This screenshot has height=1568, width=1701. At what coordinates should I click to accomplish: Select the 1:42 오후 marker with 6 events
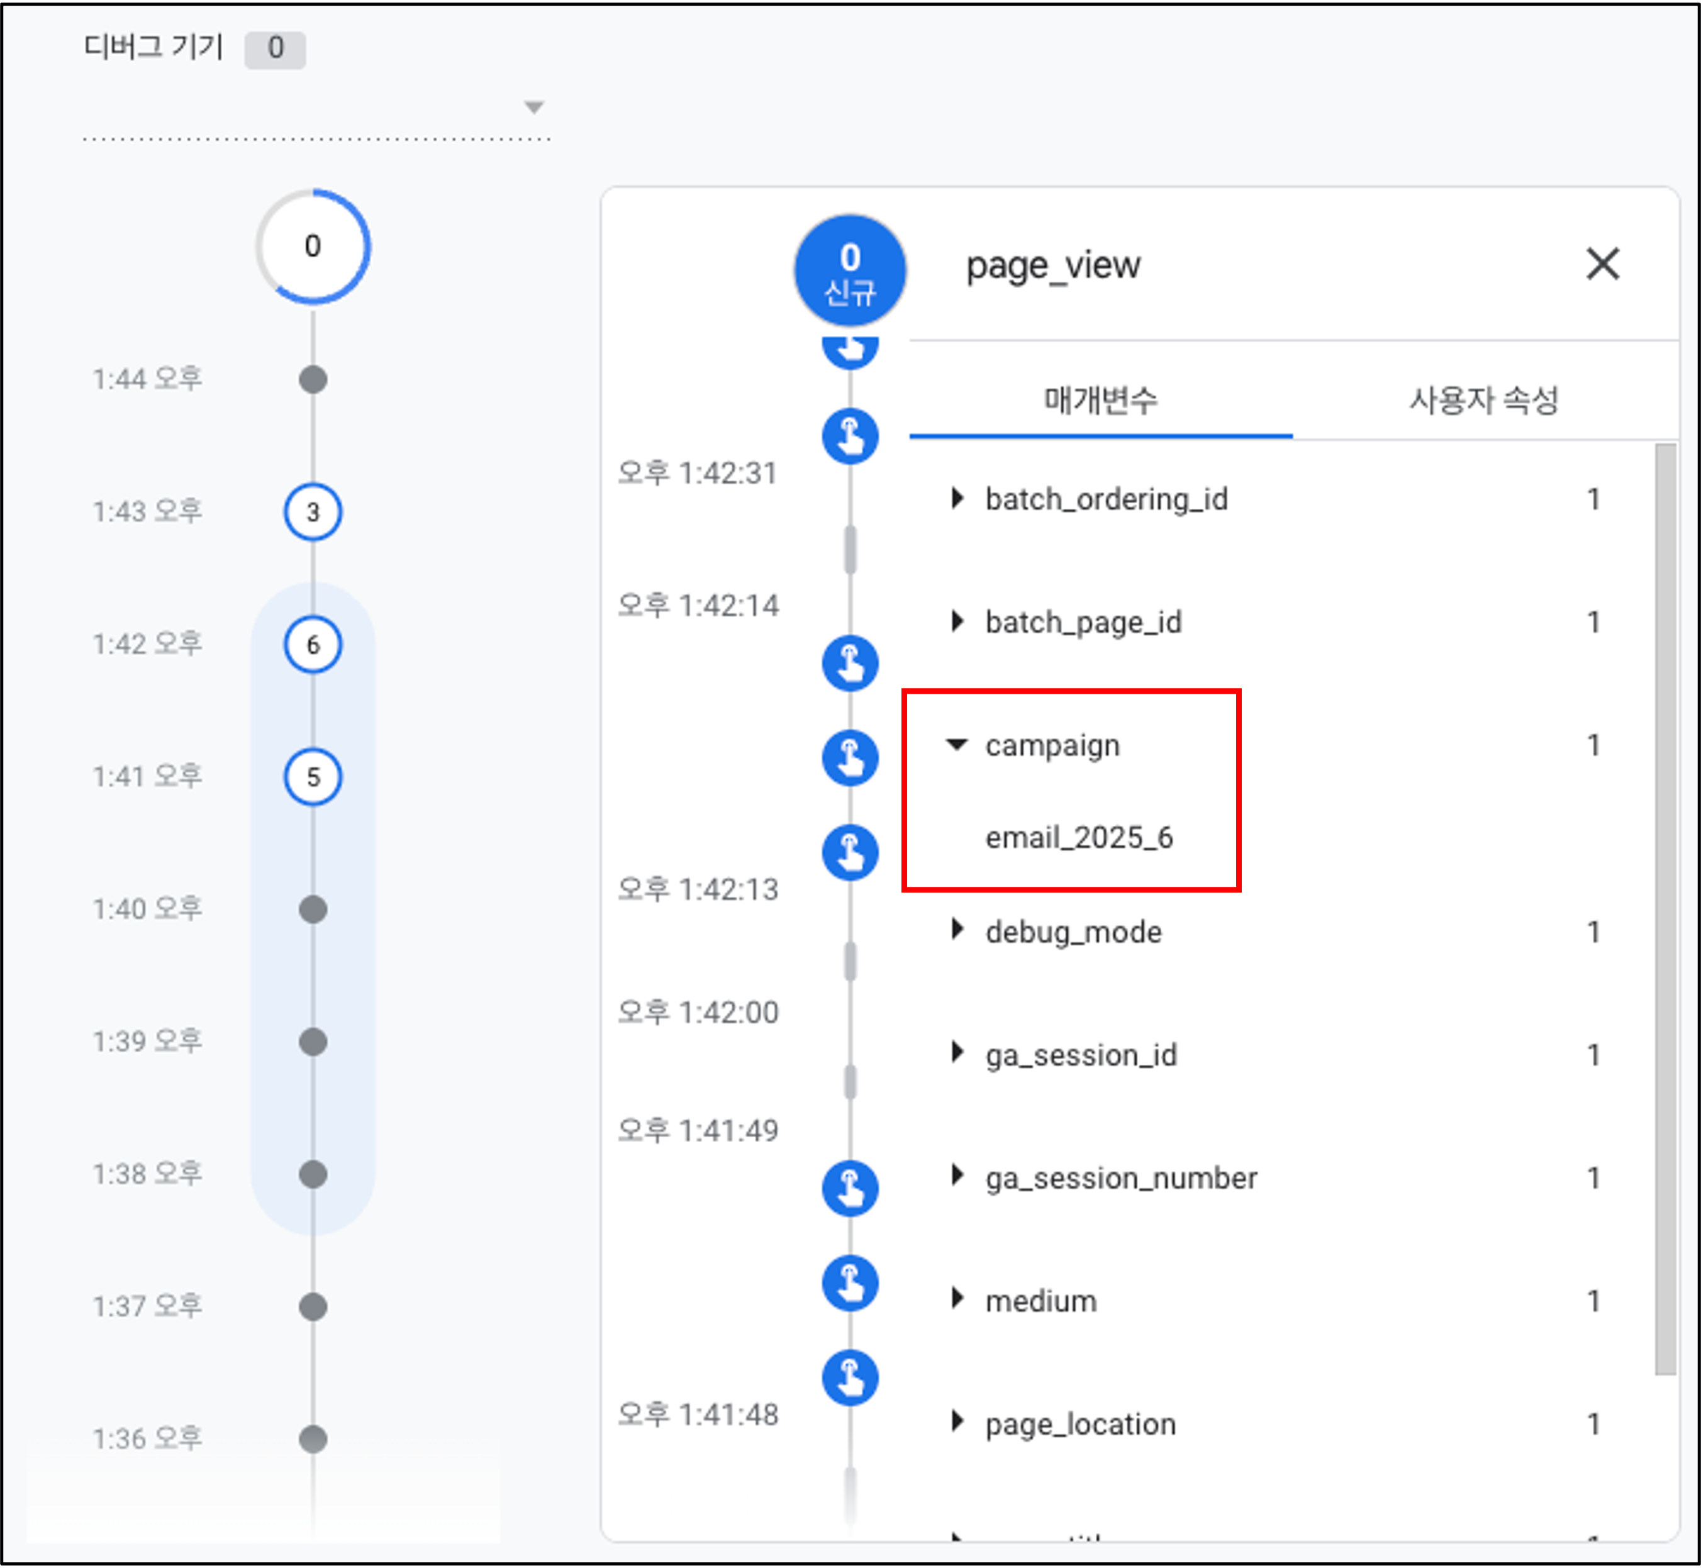313,645
